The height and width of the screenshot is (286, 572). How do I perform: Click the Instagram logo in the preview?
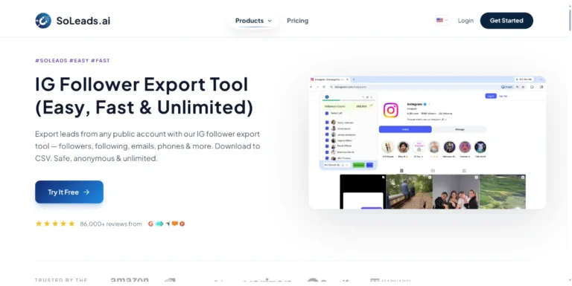391,110
